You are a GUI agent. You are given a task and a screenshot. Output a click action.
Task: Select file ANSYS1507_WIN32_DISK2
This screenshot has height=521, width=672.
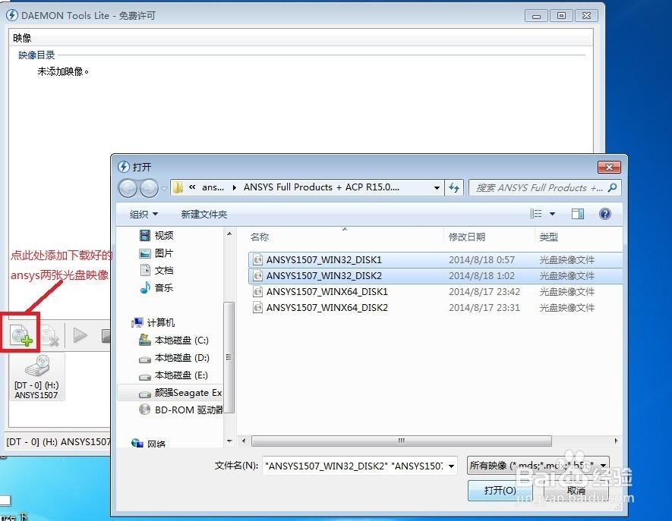pos(435,276)
